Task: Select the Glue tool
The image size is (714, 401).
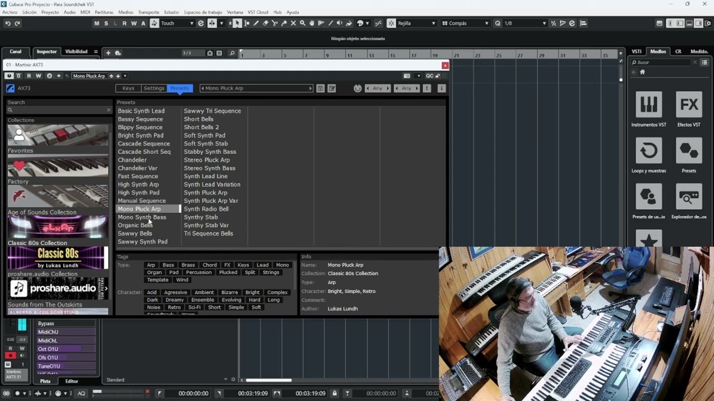Action: pyautogui.click(x=284, y=23)
